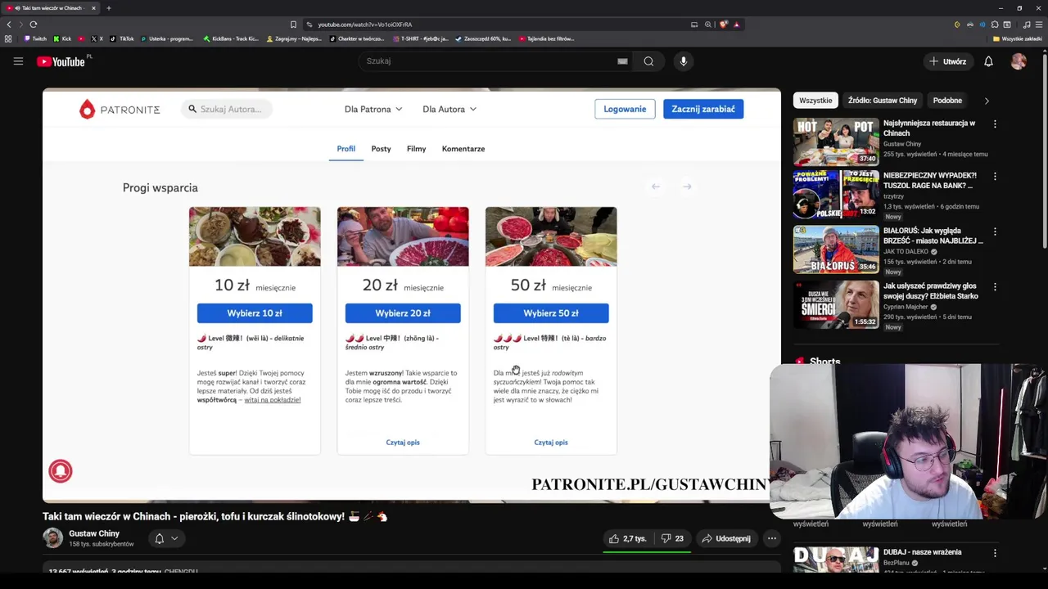Go back with browser back arrow
The height and width of the screenshot is (589, 1048).
pyautogui.click(x=9, y=25)
